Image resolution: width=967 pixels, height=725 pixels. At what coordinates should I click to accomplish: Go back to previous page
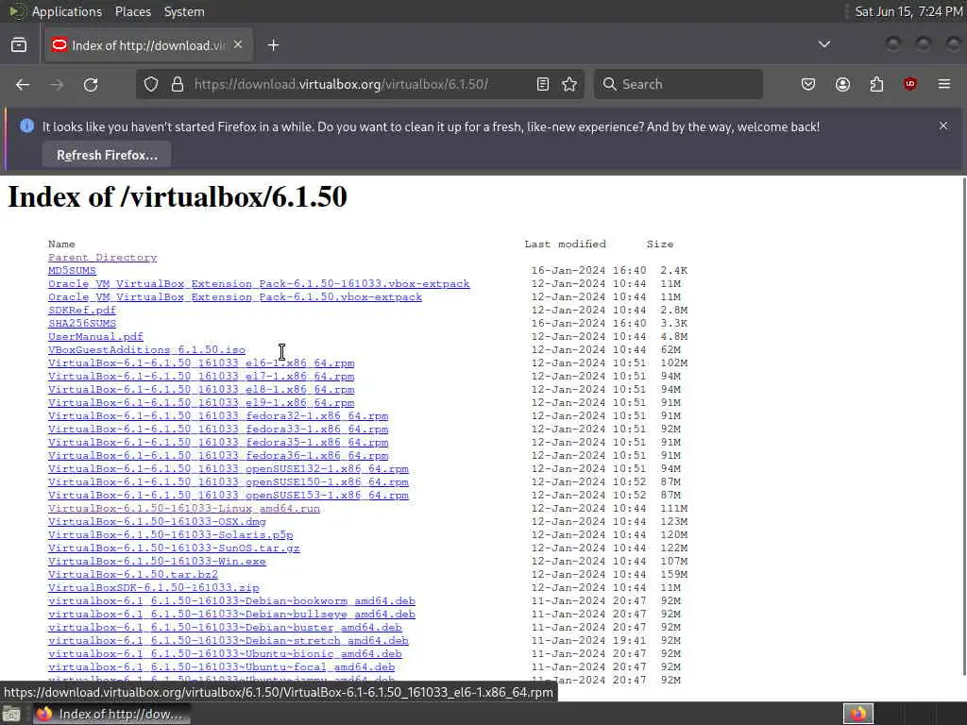click(x=23, y=84)
